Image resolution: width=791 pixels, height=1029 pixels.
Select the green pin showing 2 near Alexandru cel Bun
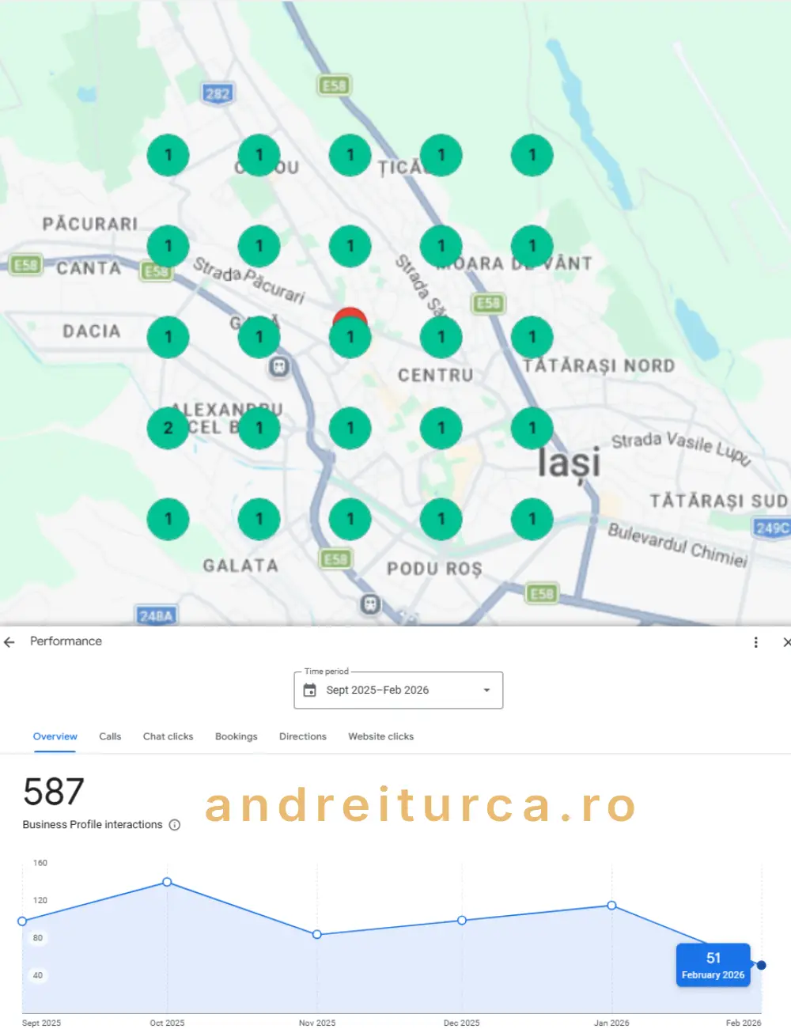coord(168,428)
